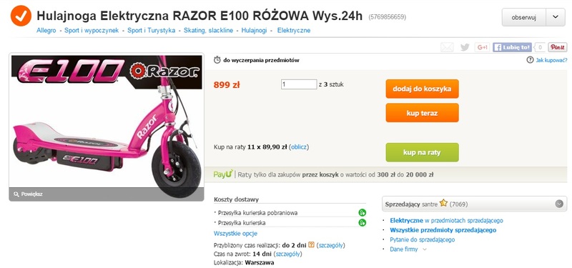The height and width of the screenshot is (268, 572).
Task: Share the listing via the Twitter bird icon
Action: pyautogui.click(x=464, y=47)
